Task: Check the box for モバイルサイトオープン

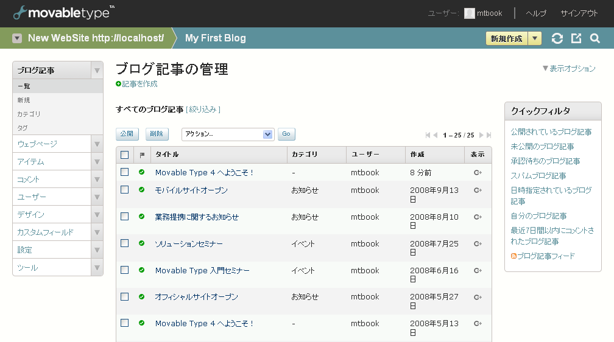Action: (124, 189)
